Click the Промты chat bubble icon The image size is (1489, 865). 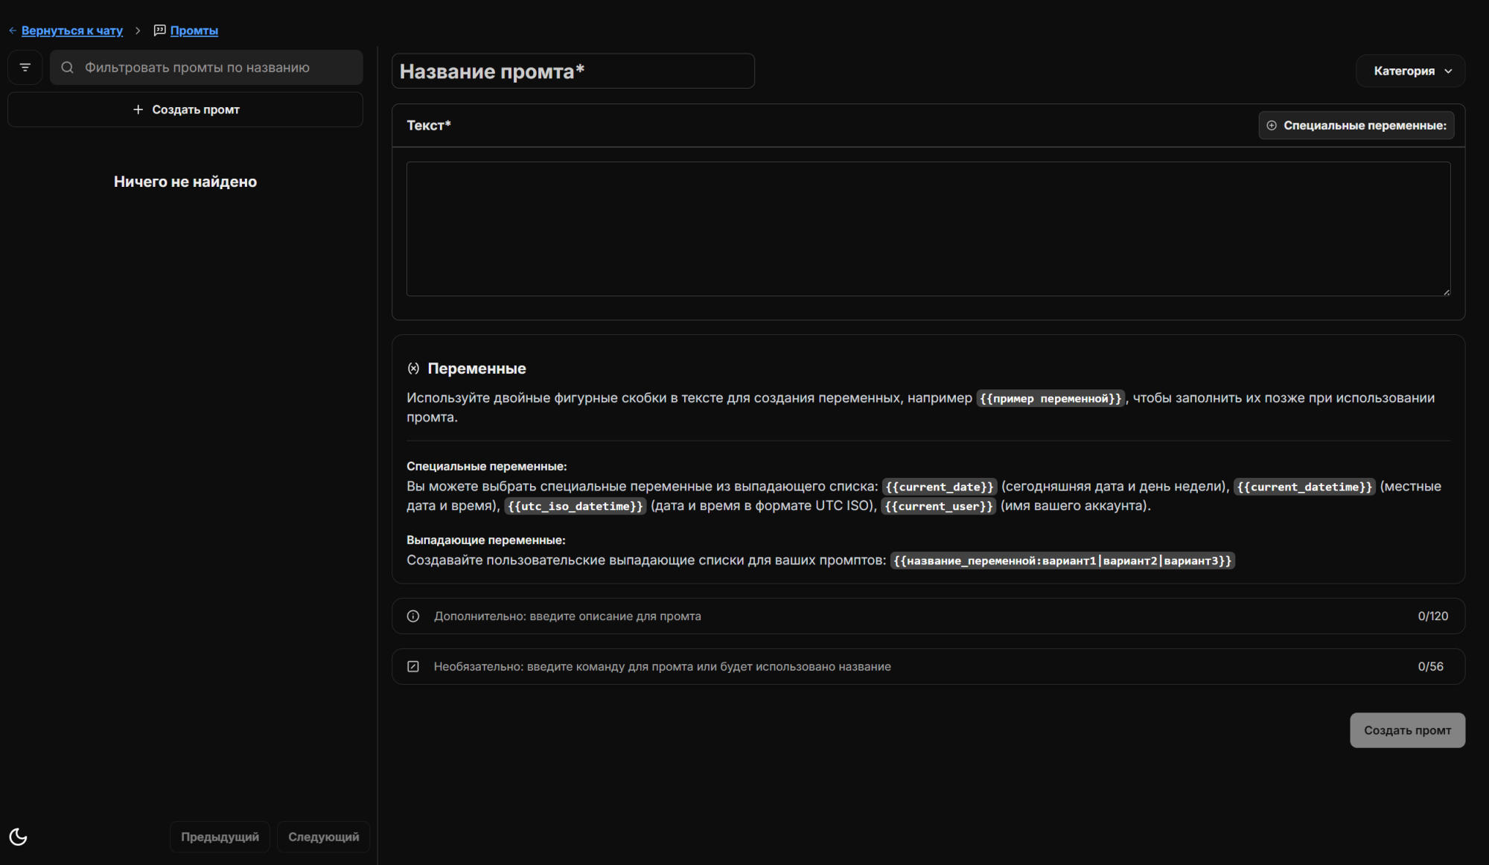(159, 31)
